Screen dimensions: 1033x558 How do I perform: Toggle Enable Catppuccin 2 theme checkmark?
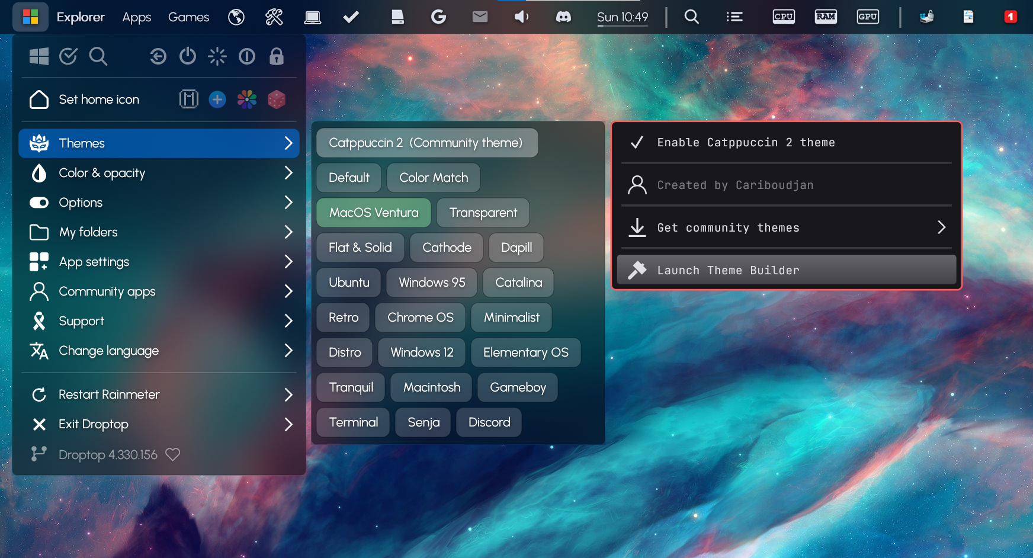(637, 143)
